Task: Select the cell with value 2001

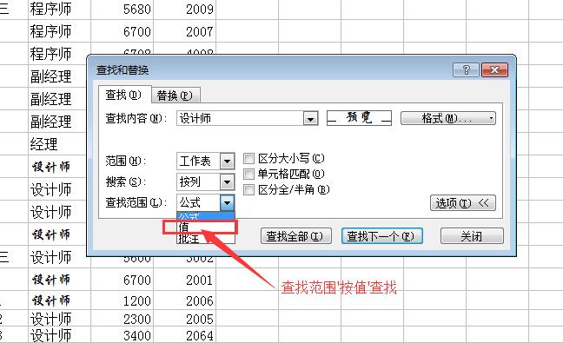Action: [184, 280]
